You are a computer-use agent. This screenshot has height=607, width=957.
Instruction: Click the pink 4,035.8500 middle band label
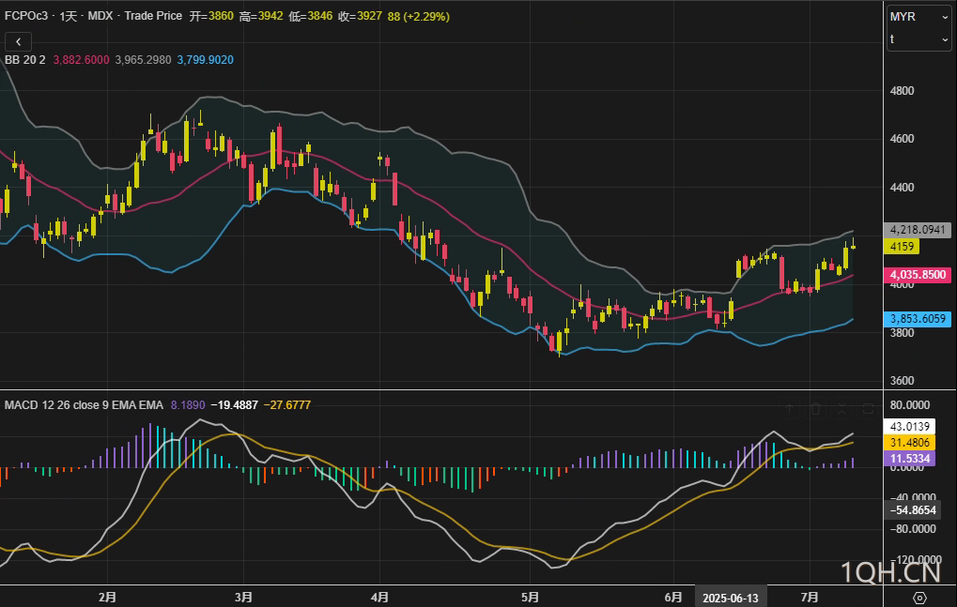click(x=918, y=275)
